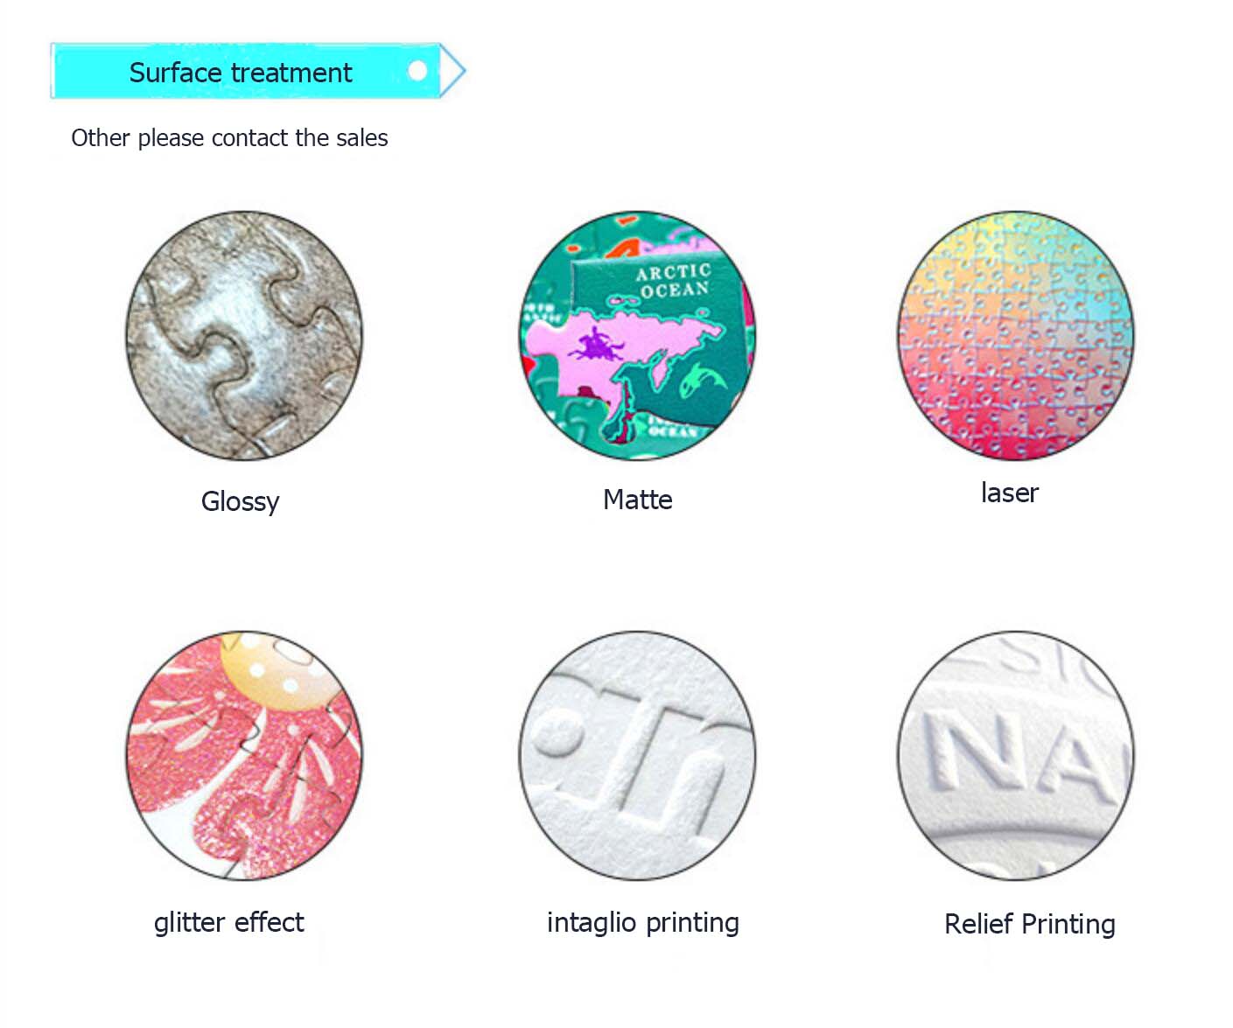Choose the glitter effect pink sample image
1233x1028 pixels.
pyautogui.click(x=244, y=755)
